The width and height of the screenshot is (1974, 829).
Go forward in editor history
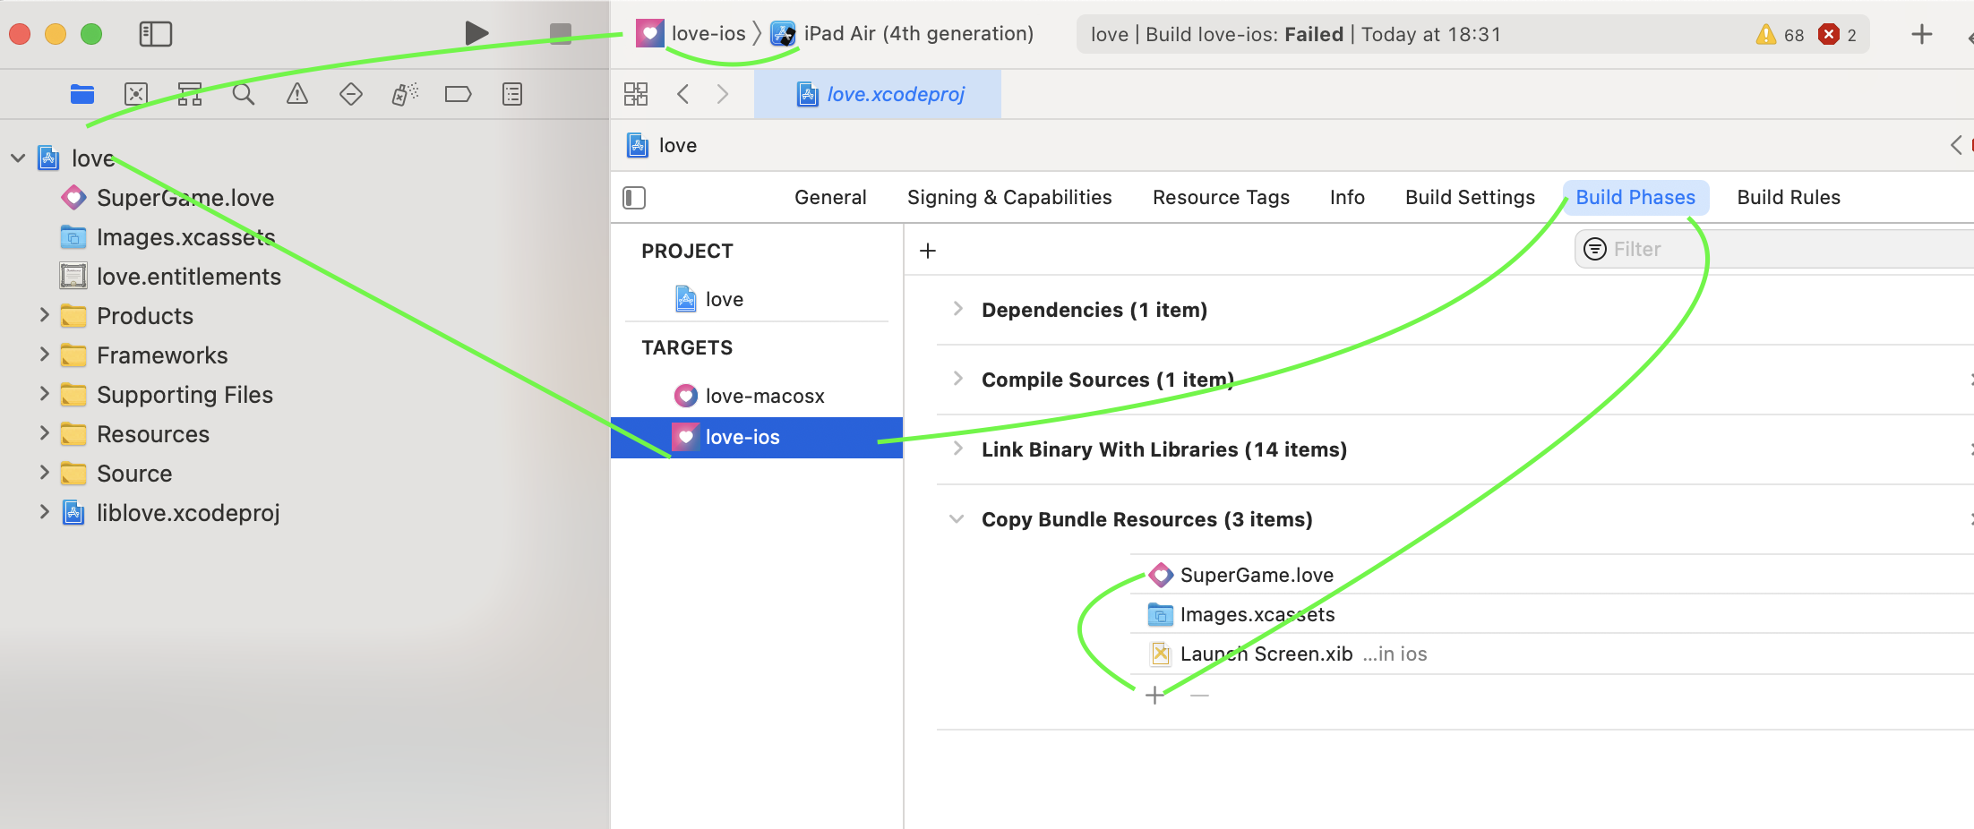(723, 94)
